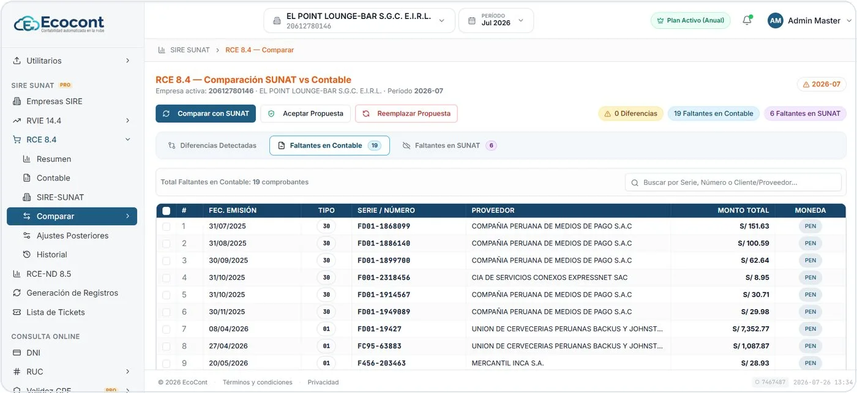Check row 6 checkbox for FD01-1949089
857x393 pixels.
[x=166, y=312]
